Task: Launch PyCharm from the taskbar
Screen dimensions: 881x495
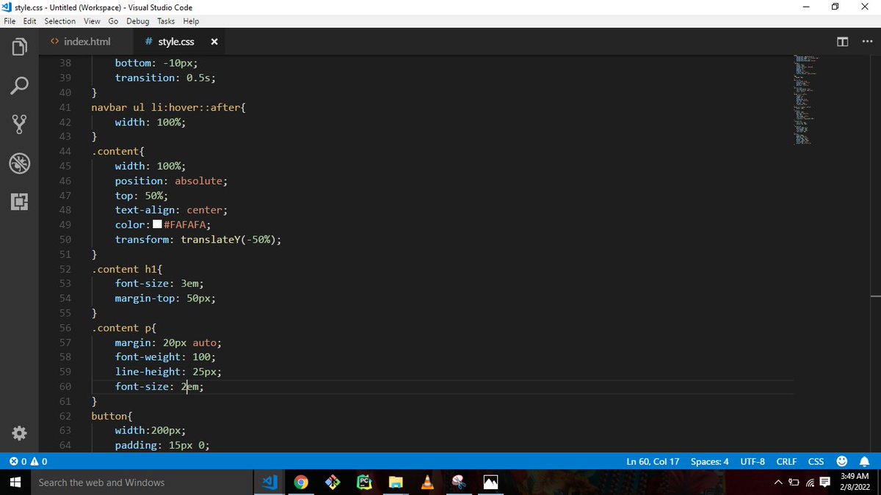Action: [364, 482]
